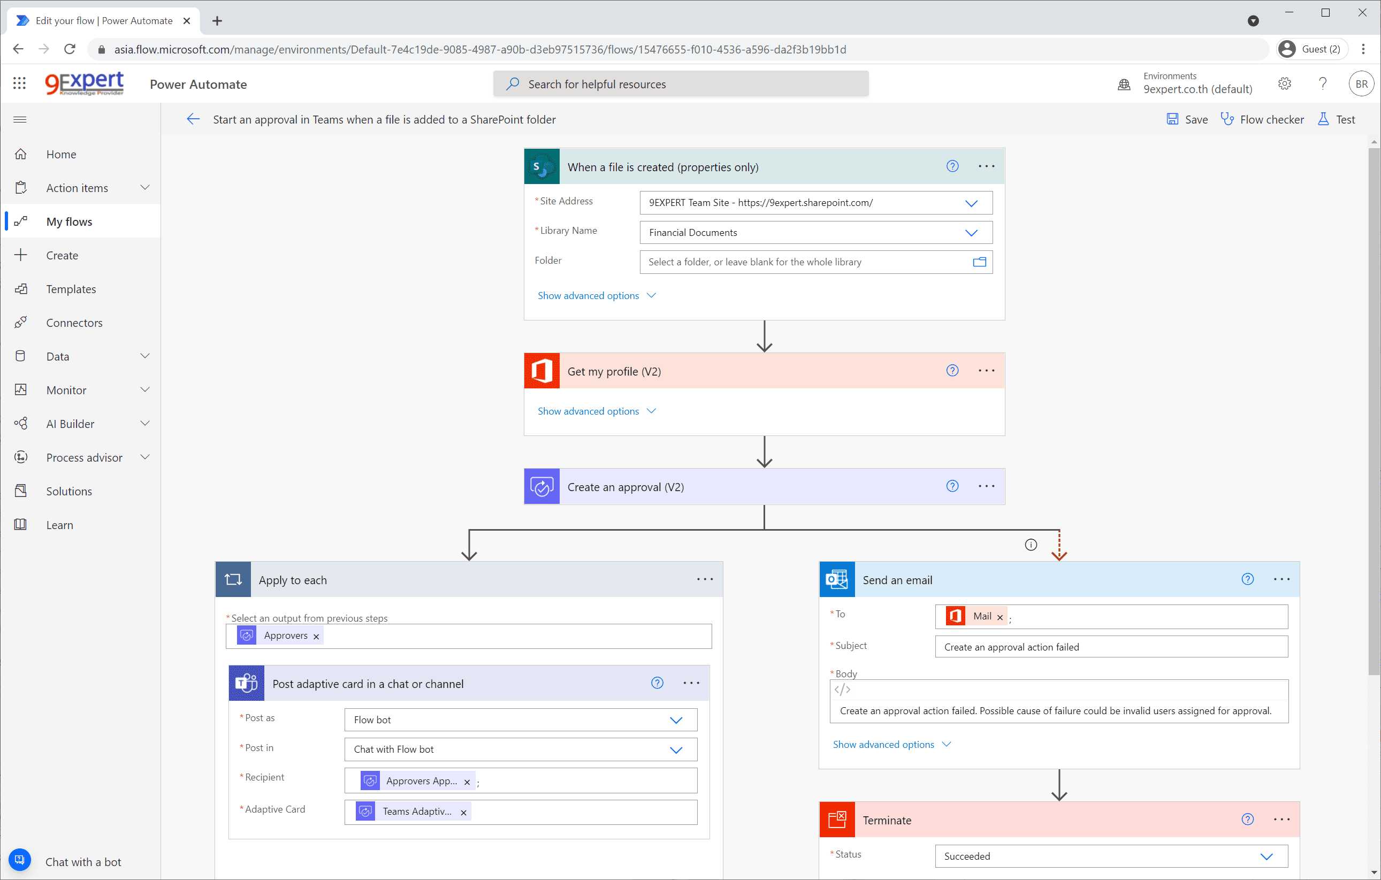1381x880 pixels.
Task: Save the flow
Action: pos(1187,119)
